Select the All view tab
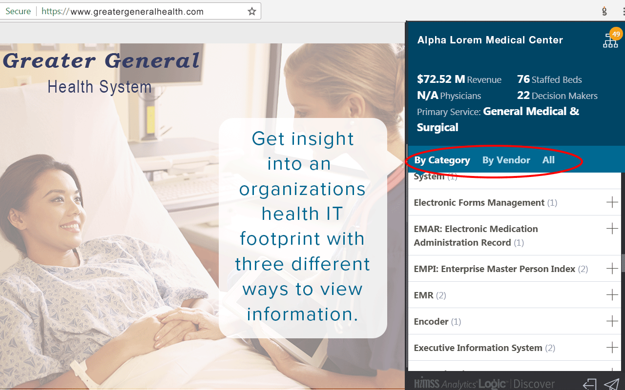 pos(548,160)
